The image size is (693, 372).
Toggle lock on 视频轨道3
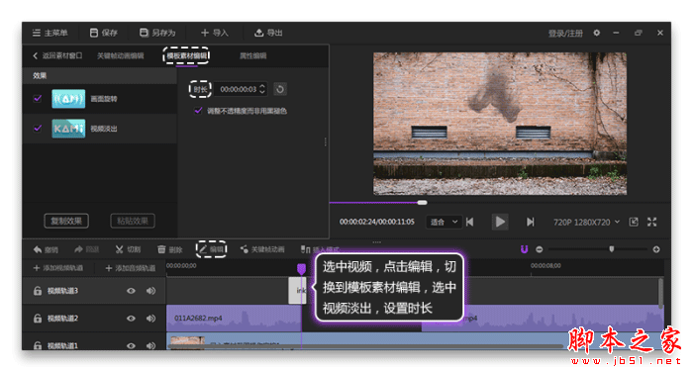[x=38, y=291]
